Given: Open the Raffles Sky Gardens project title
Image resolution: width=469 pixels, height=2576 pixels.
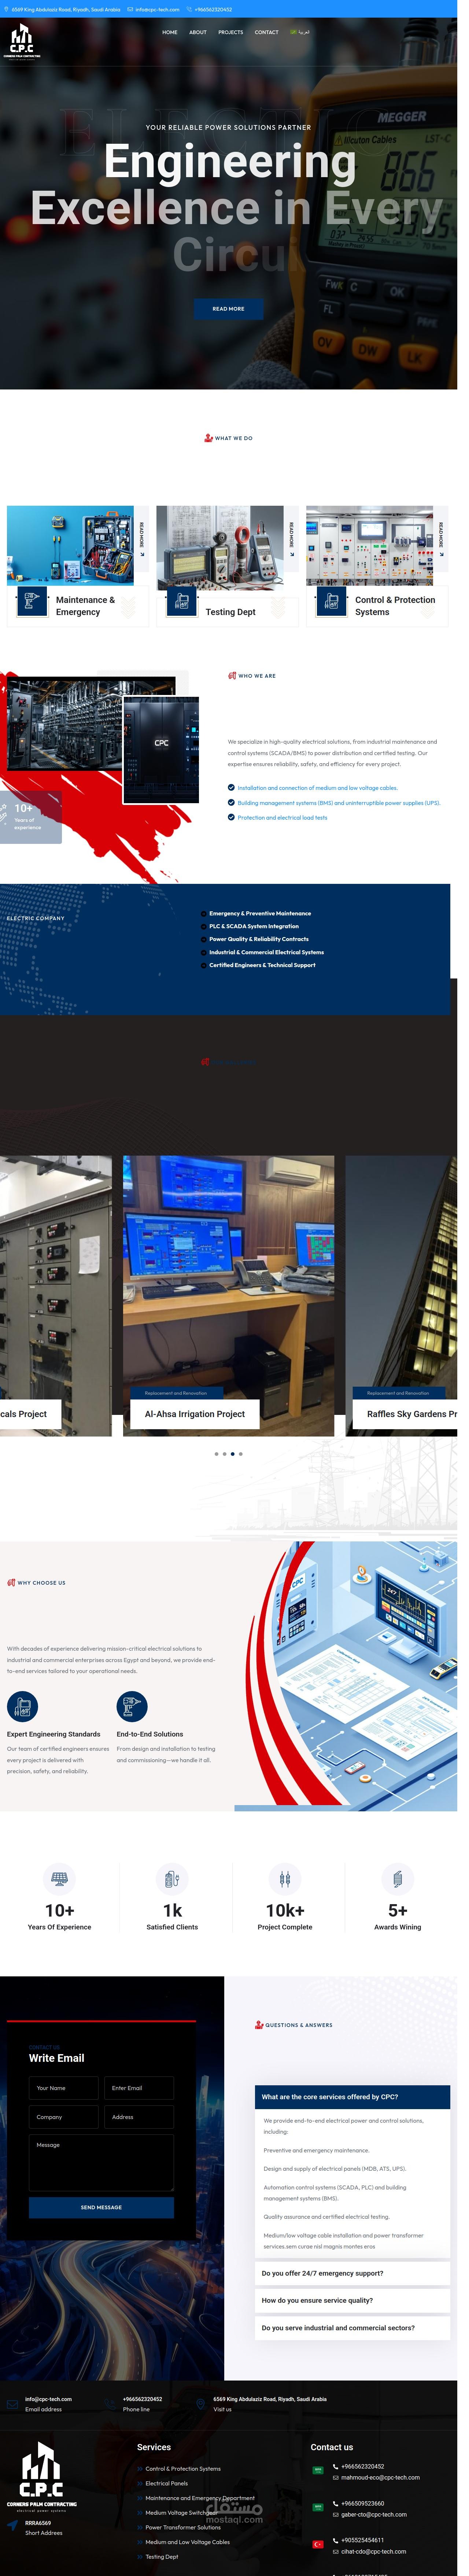Looking at the screenshot, I should coord(412,1414).
